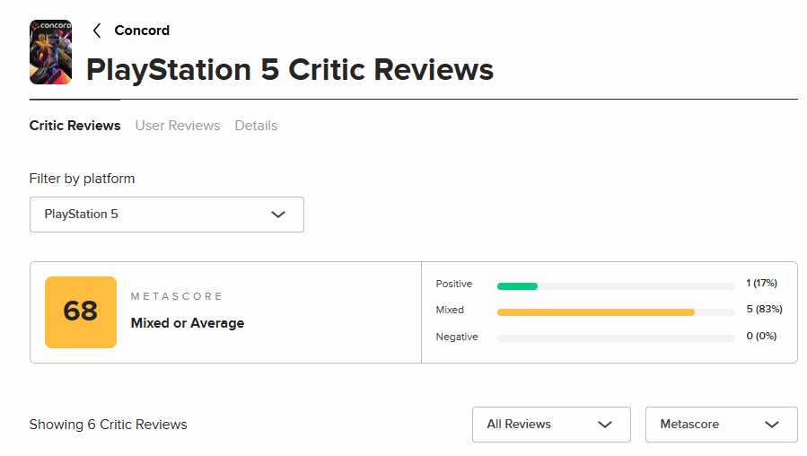The height and width of the screenshot is (456, 807).
Task: Click the All Reviews chevron icon
Action: (605, 425)
